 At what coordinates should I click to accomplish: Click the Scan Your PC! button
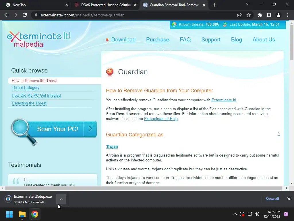(x=57, y=129)
